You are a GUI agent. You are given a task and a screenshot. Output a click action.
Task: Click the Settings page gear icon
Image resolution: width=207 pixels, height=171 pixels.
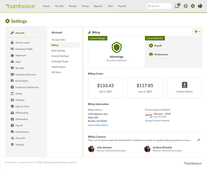[x=7, y=21]
